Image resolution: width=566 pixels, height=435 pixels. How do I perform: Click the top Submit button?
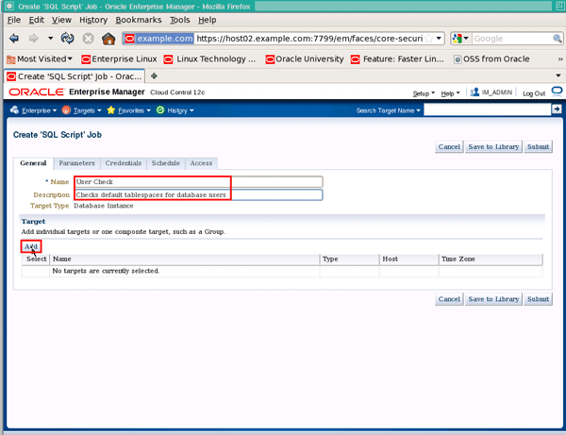(x=538, y=147)
